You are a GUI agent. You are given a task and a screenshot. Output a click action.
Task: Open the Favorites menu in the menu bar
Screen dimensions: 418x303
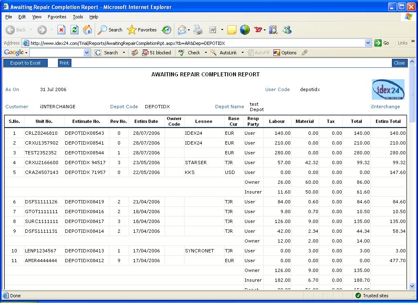[57, 17]
